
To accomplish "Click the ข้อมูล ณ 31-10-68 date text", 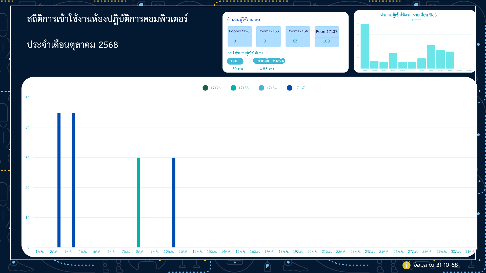I will [435, 265].
